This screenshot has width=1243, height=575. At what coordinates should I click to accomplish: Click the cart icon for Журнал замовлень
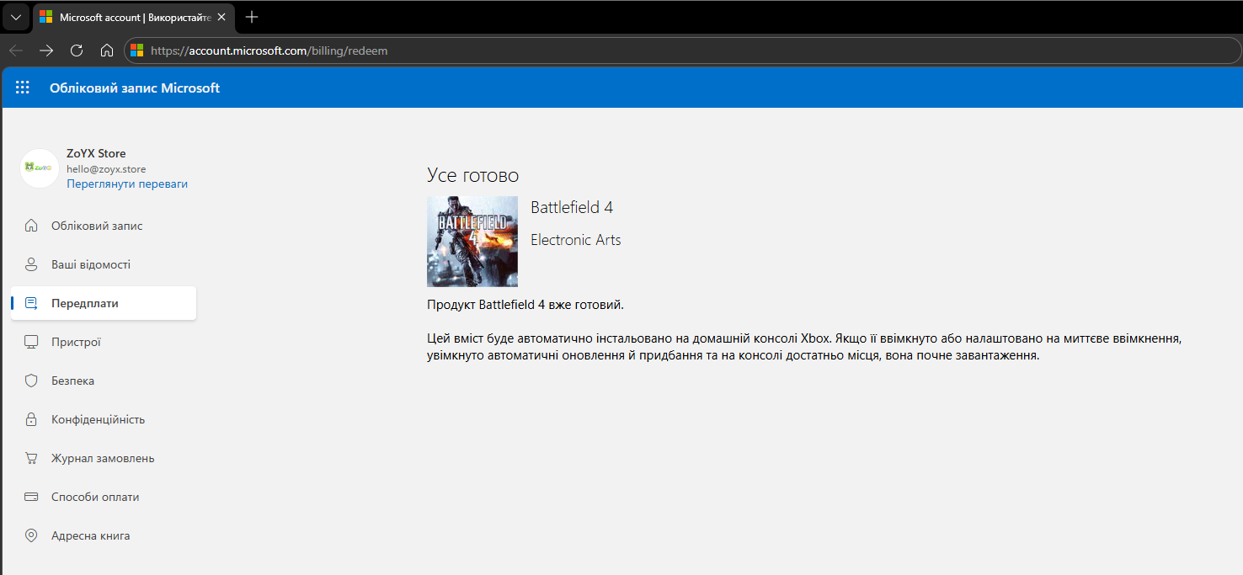pos(31,458)
